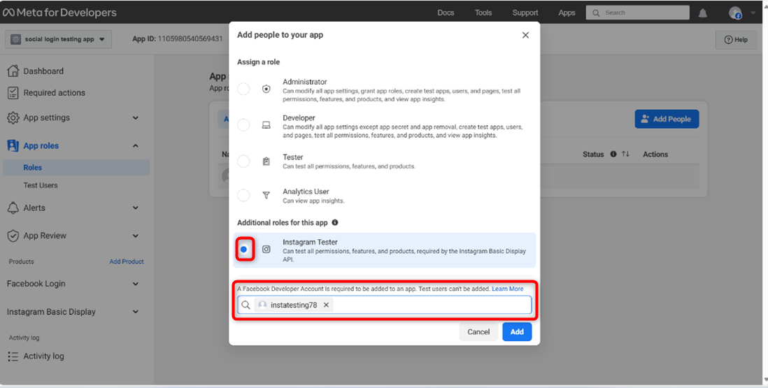
Task: Click the Alerts bell icon in sidebar
Action: pyautogui.click(x=13, y=208)
